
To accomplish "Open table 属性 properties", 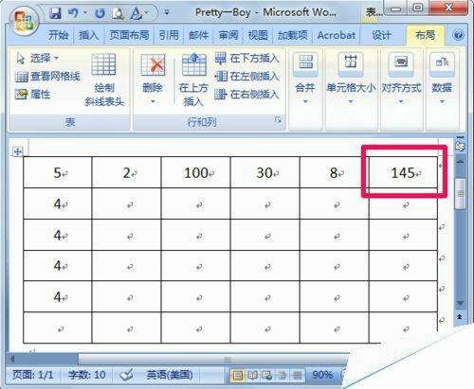I will pos(32,94).
